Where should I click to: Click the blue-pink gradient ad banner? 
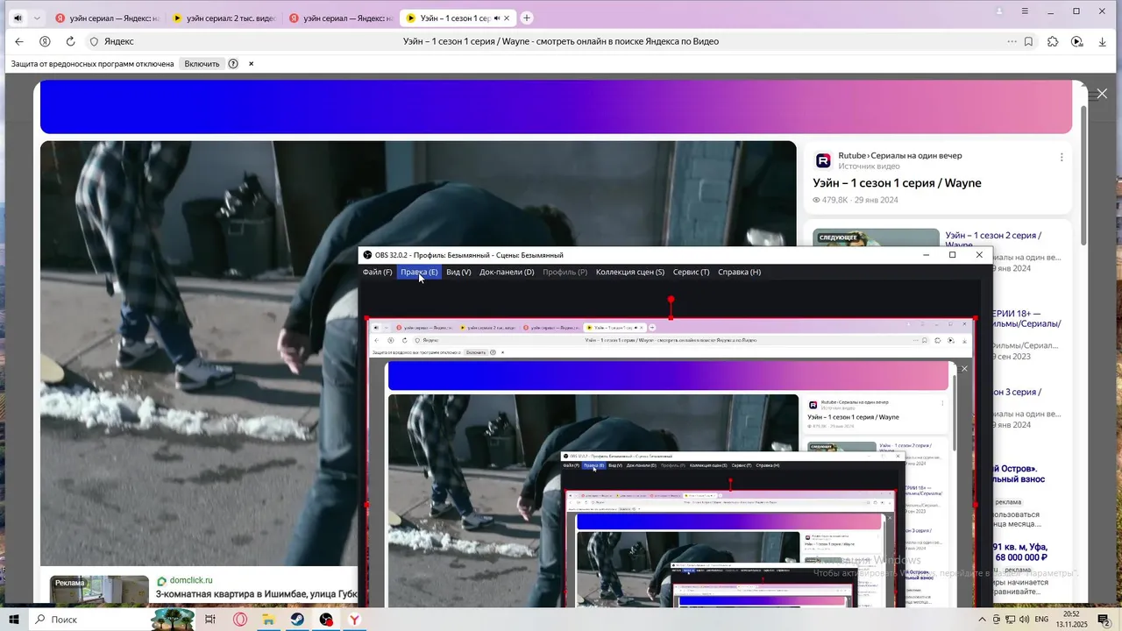[x=556, y=107]
